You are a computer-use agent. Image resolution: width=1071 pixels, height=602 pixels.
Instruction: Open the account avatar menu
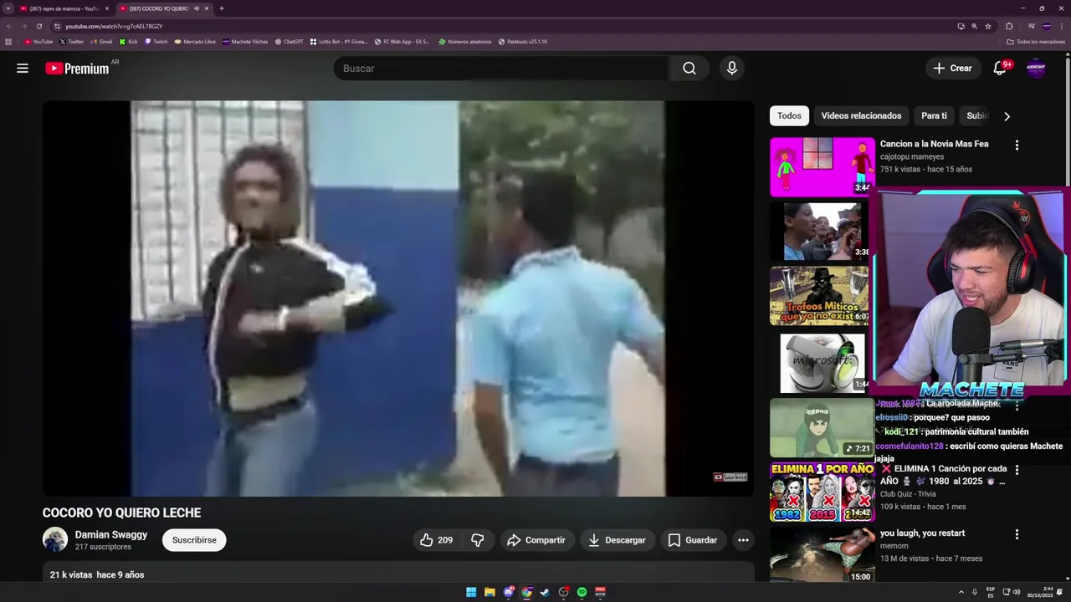pos(1036,69)
